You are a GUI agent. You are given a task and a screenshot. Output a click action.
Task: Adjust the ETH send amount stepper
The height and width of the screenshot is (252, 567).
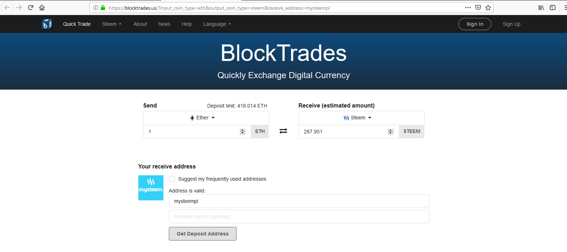click(x=243, y=132)
